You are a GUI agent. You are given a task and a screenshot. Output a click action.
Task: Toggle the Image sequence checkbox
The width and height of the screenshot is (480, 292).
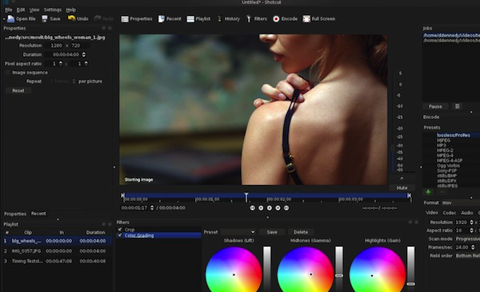[x=8, y=73]
